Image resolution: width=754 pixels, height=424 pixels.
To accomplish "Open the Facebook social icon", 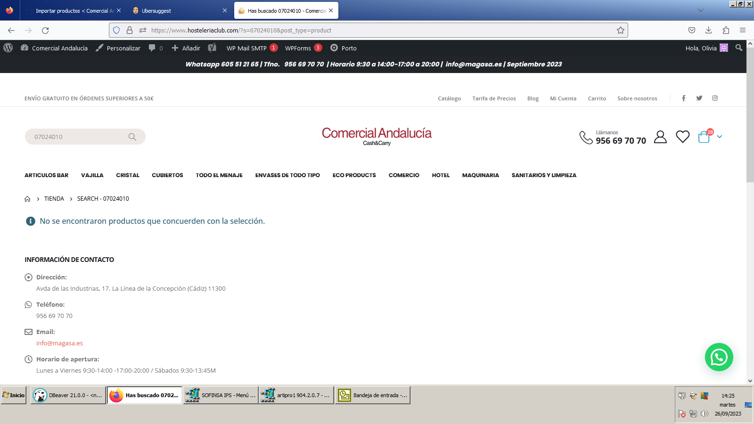I will pos(683,98).
